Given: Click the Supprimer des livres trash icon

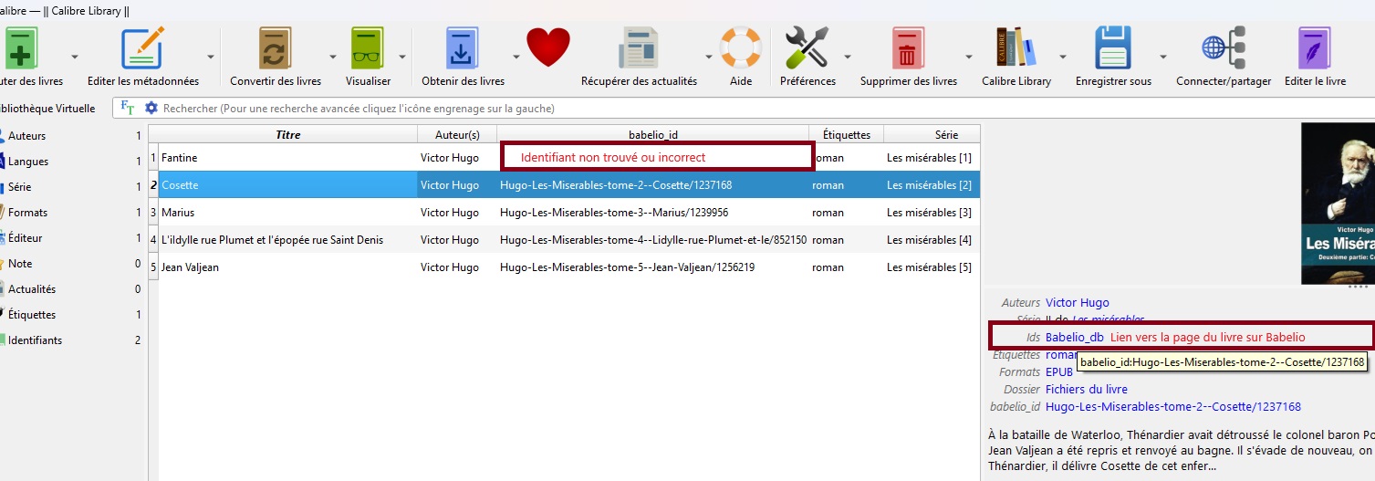Looking at the screenshot, I should (908, 47).
